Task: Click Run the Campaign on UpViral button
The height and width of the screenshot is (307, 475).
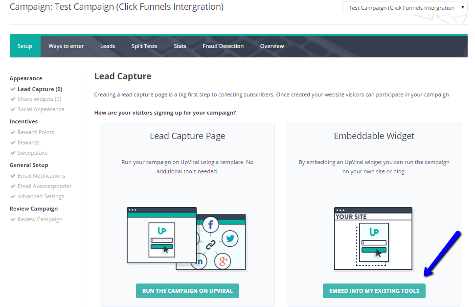Action: (x=187, y=291)
